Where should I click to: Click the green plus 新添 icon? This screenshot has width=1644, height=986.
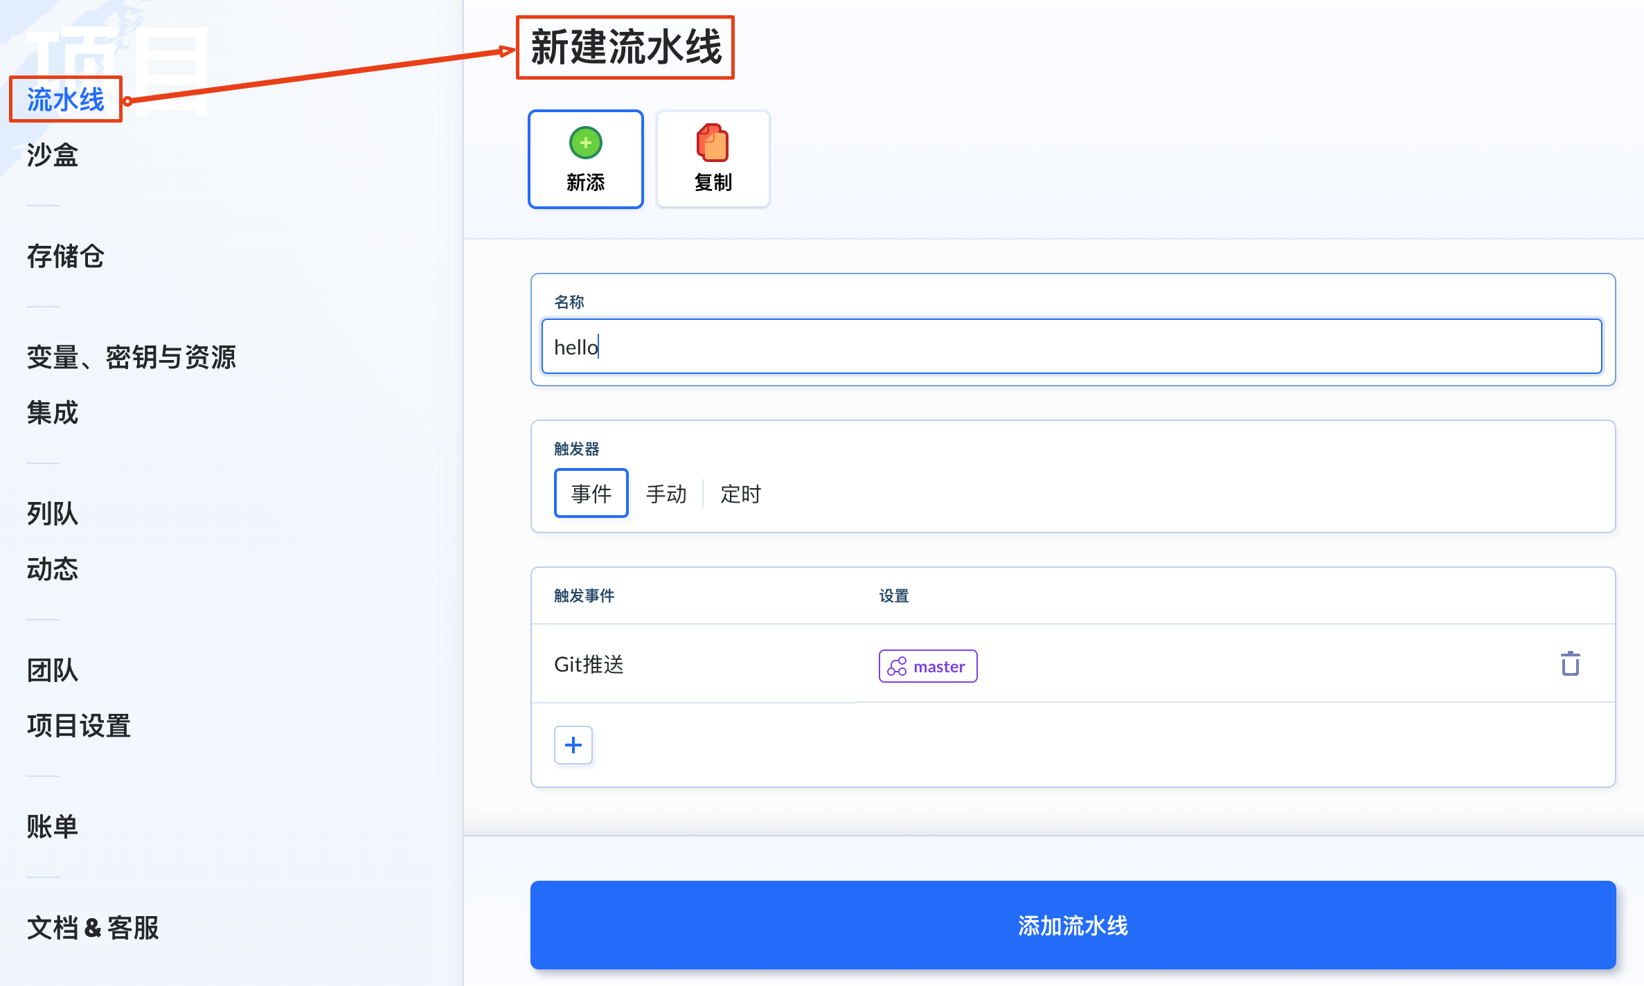tap(585, 143)
